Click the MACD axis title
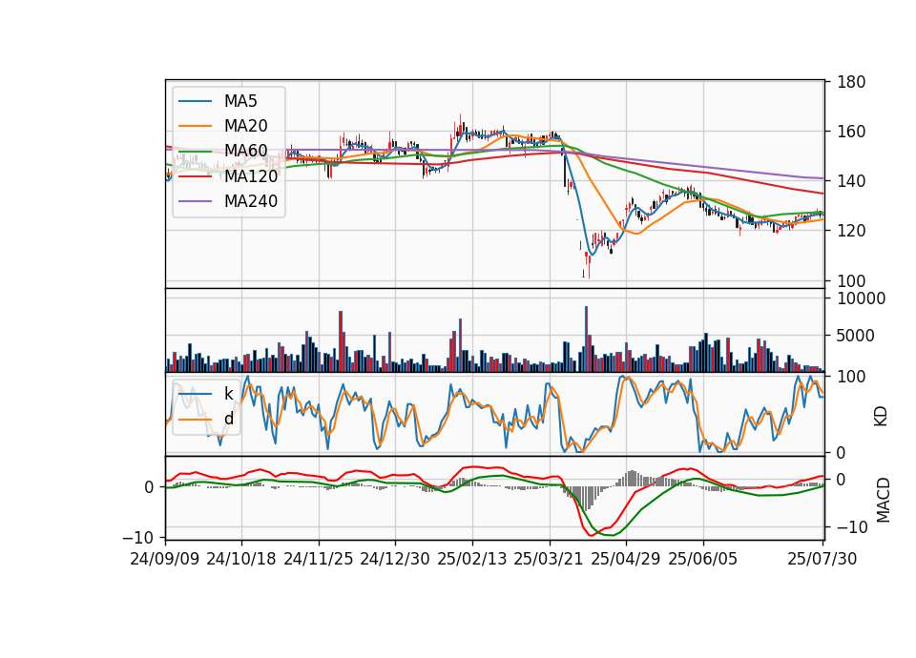Viewport: 916px width, 658px height. click(x=884, y=500)
